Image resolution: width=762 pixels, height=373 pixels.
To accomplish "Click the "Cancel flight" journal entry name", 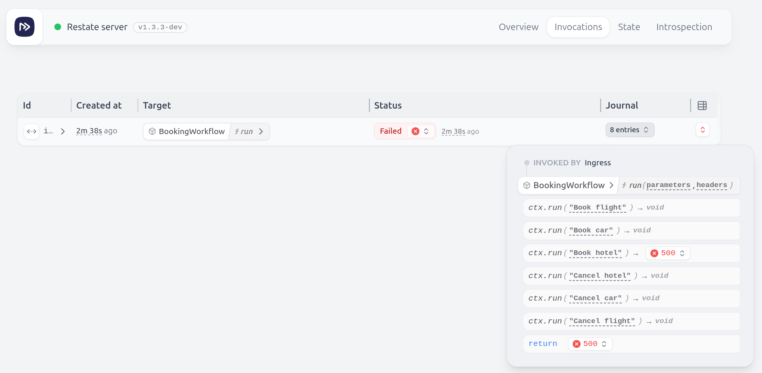I will [x=602, y=321].
